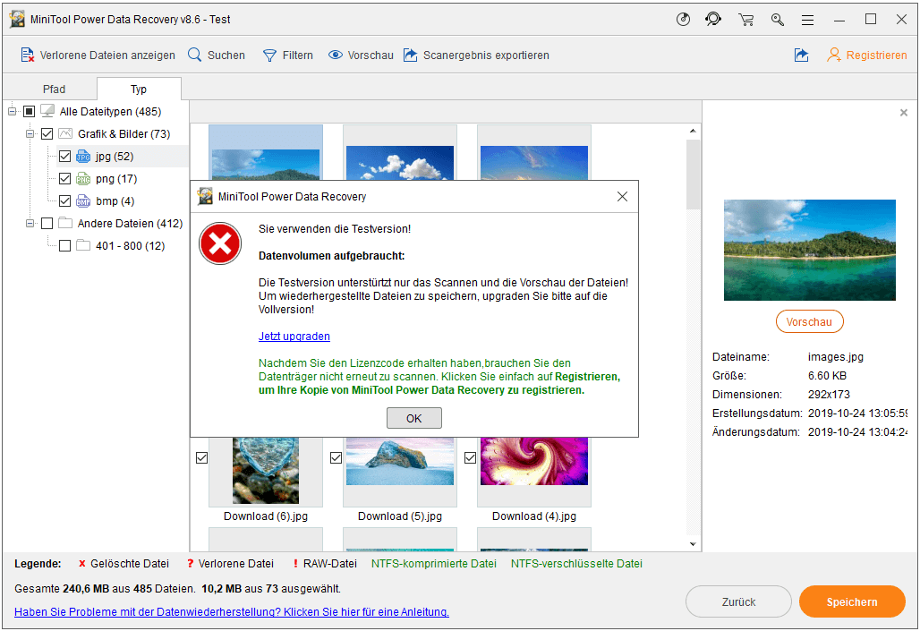Click Verlorene Dateien anzeigen

[98, 55]
